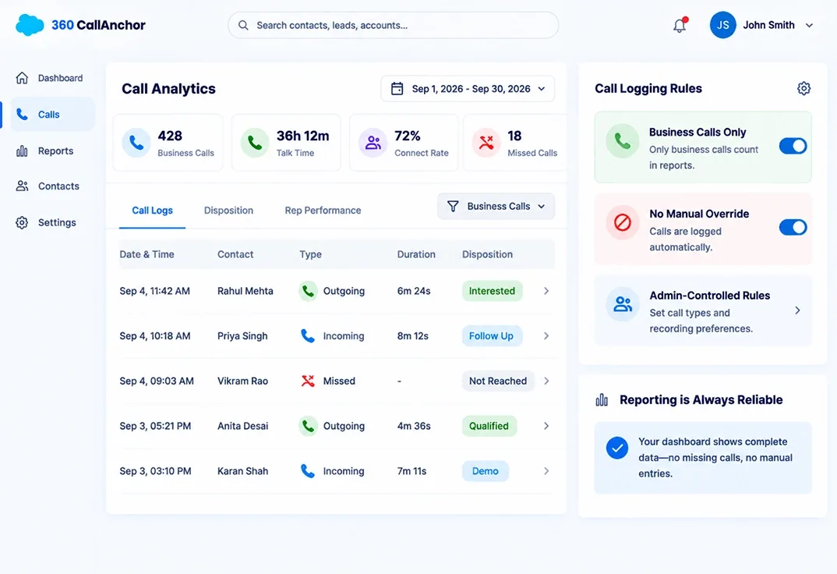Screen dimensions: 837x574
Task: Click the filter funnel icon
Action: (x=453, y=206)
